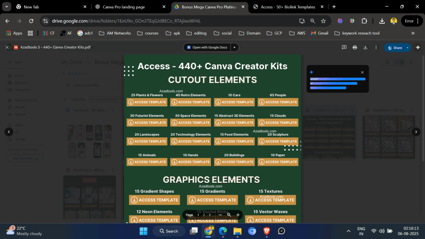This screenshot has width=425, height=239.
Task: Open the Windows Start menu
Action: pos(143,231)
